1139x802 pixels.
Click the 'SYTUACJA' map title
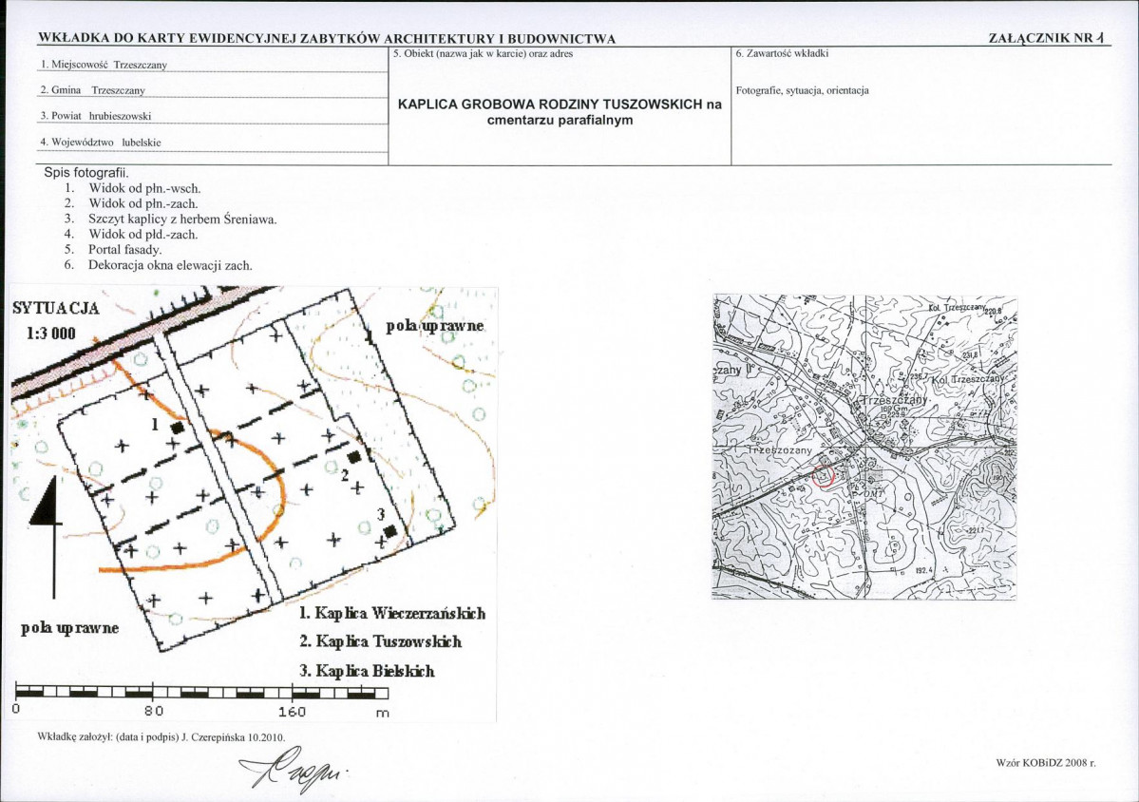(56, 307)
